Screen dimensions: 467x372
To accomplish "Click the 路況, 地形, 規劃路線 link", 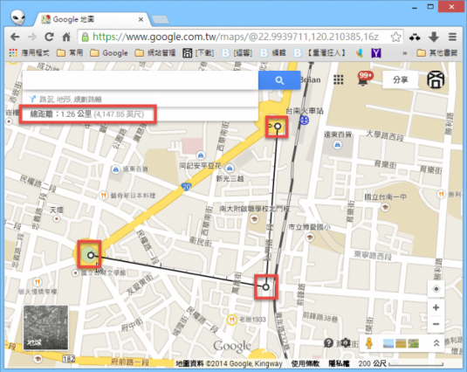I will [x=71, y=100].
